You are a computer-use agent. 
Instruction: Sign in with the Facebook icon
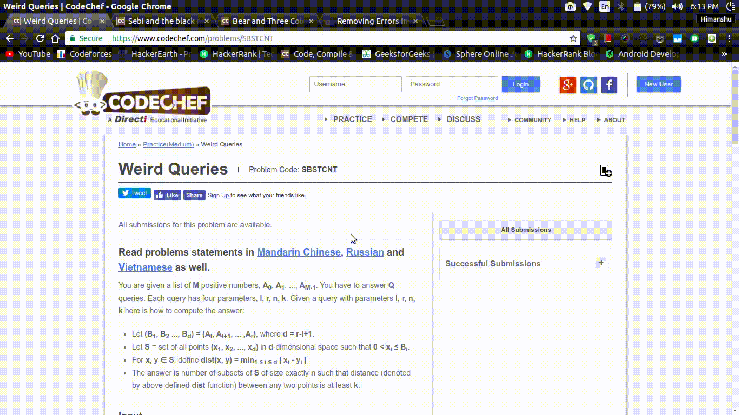[x=609, y=85]
